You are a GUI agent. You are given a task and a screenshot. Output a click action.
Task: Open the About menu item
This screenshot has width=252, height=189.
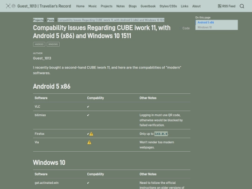196,6
